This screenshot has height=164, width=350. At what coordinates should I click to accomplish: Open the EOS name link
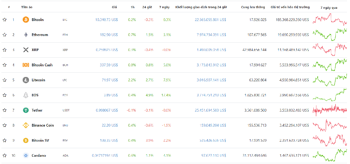click(x=35, y=95)
